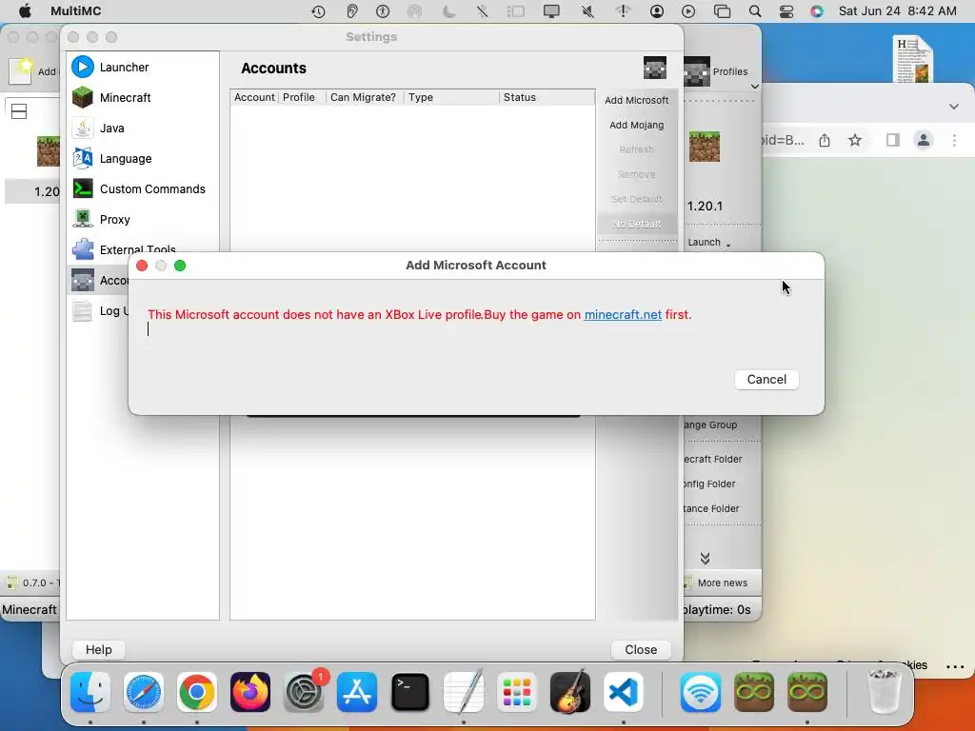Image resolution: width=975 pixels, height=731 pixels.
Task: Expand more instance actions double chevron
Action: pos(705,558)
